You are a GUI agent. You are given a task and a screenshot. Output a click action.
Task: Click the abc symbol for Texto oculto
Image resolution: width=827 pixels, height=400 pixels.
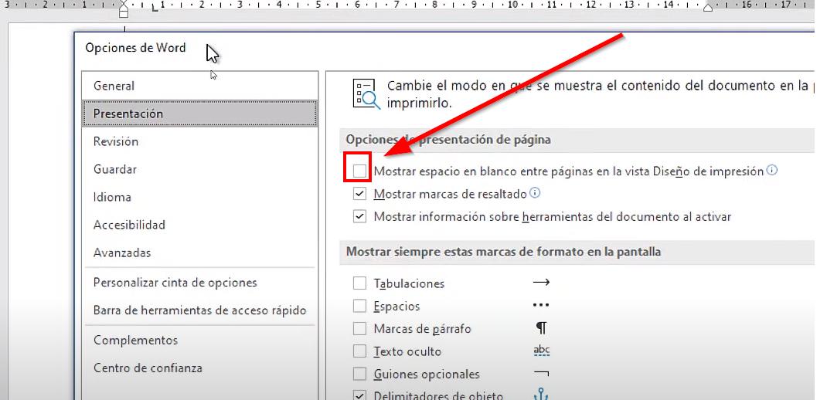pos(542,351)
